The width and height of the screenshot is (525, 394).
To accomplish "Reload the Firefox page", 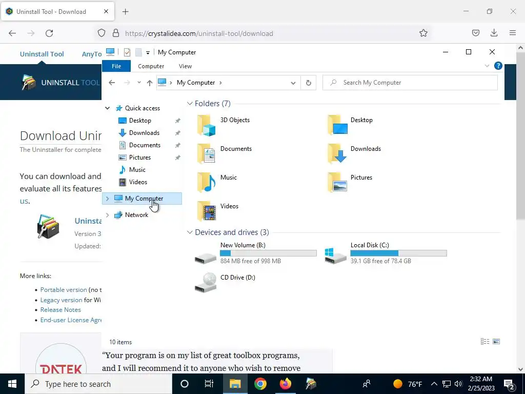I will tap(49, 33).
